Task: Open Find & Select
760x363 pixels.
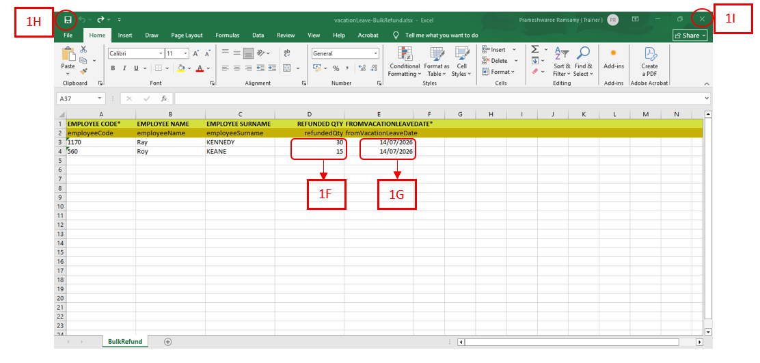Action: click(583, 62)
